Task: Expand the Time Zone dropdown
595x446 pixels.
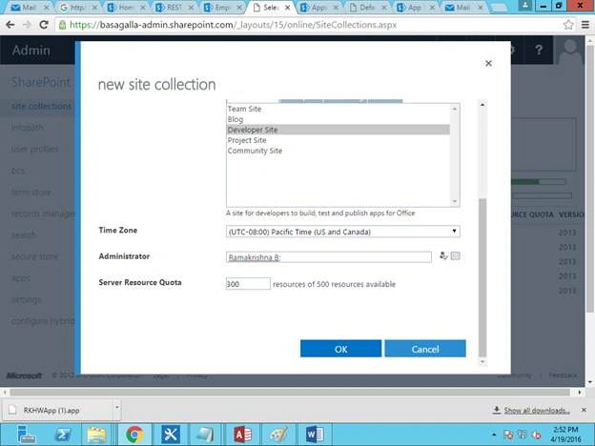Action: [342, 232]
